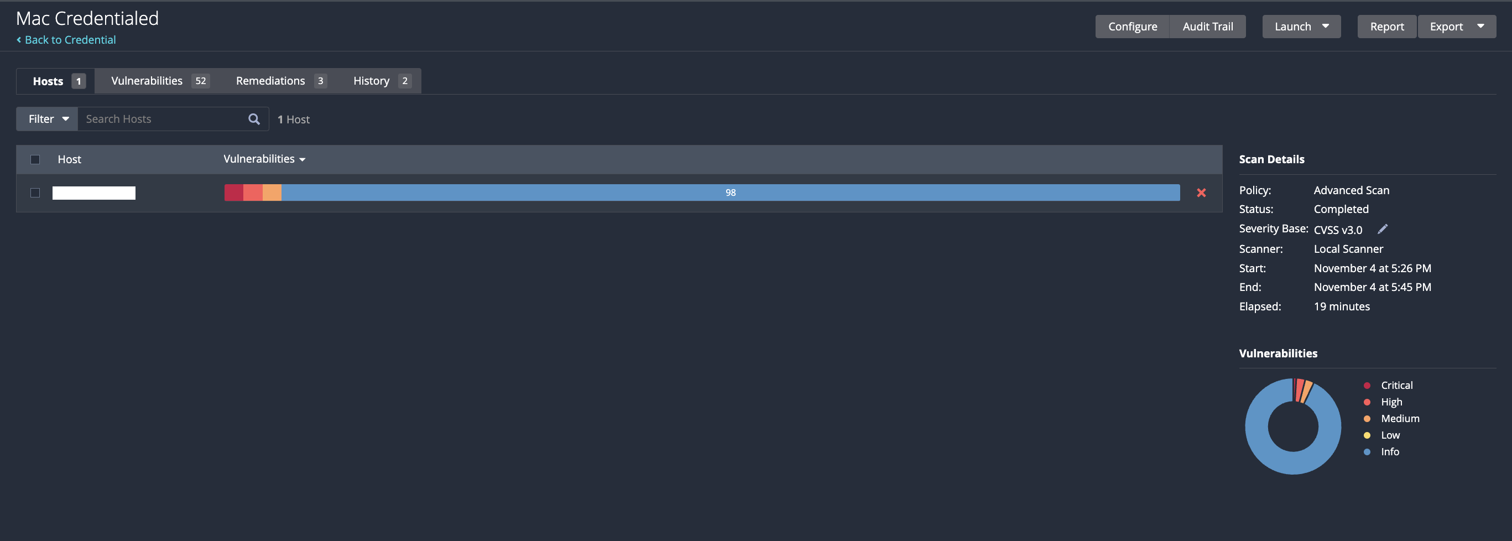This screenshot has height=541, width=1512.
Task: Check the select-all hosts checkbox in table header
Action: (x=35, y=159)
